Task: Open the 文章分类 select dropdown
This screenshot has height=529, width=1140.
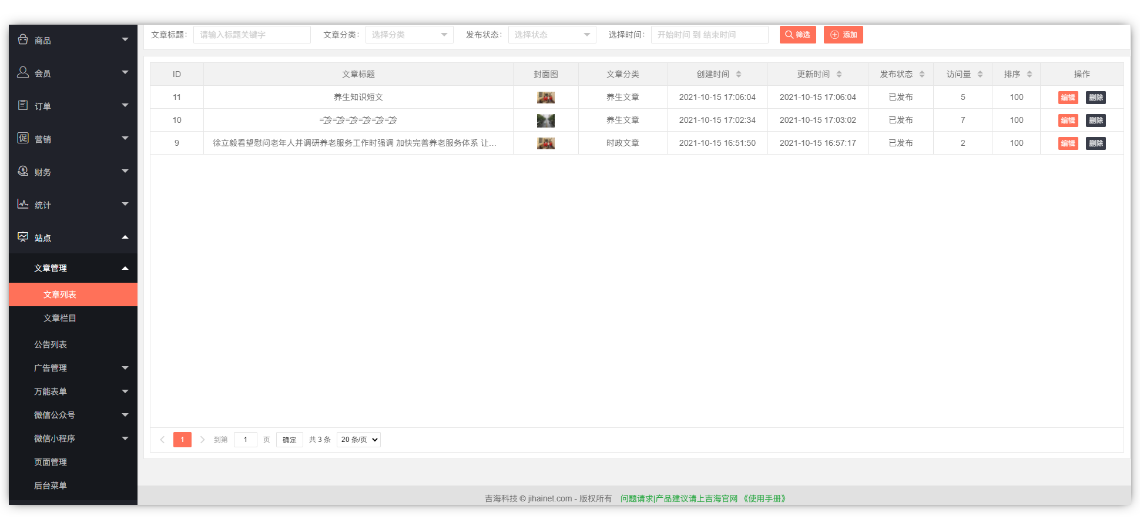Action: pos(410,35)
